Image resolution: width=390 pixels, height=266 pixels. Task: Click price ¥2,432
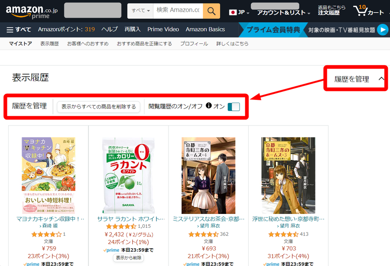point(114,234)
